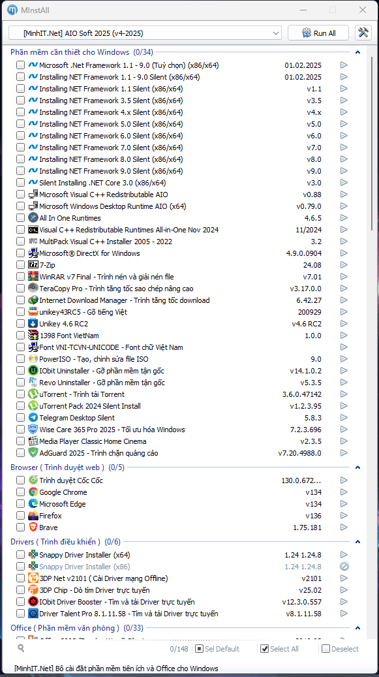This screenshot has height=677, width=379.
Task: Click the Internet Download Manager icon
Action: point(33,300)
